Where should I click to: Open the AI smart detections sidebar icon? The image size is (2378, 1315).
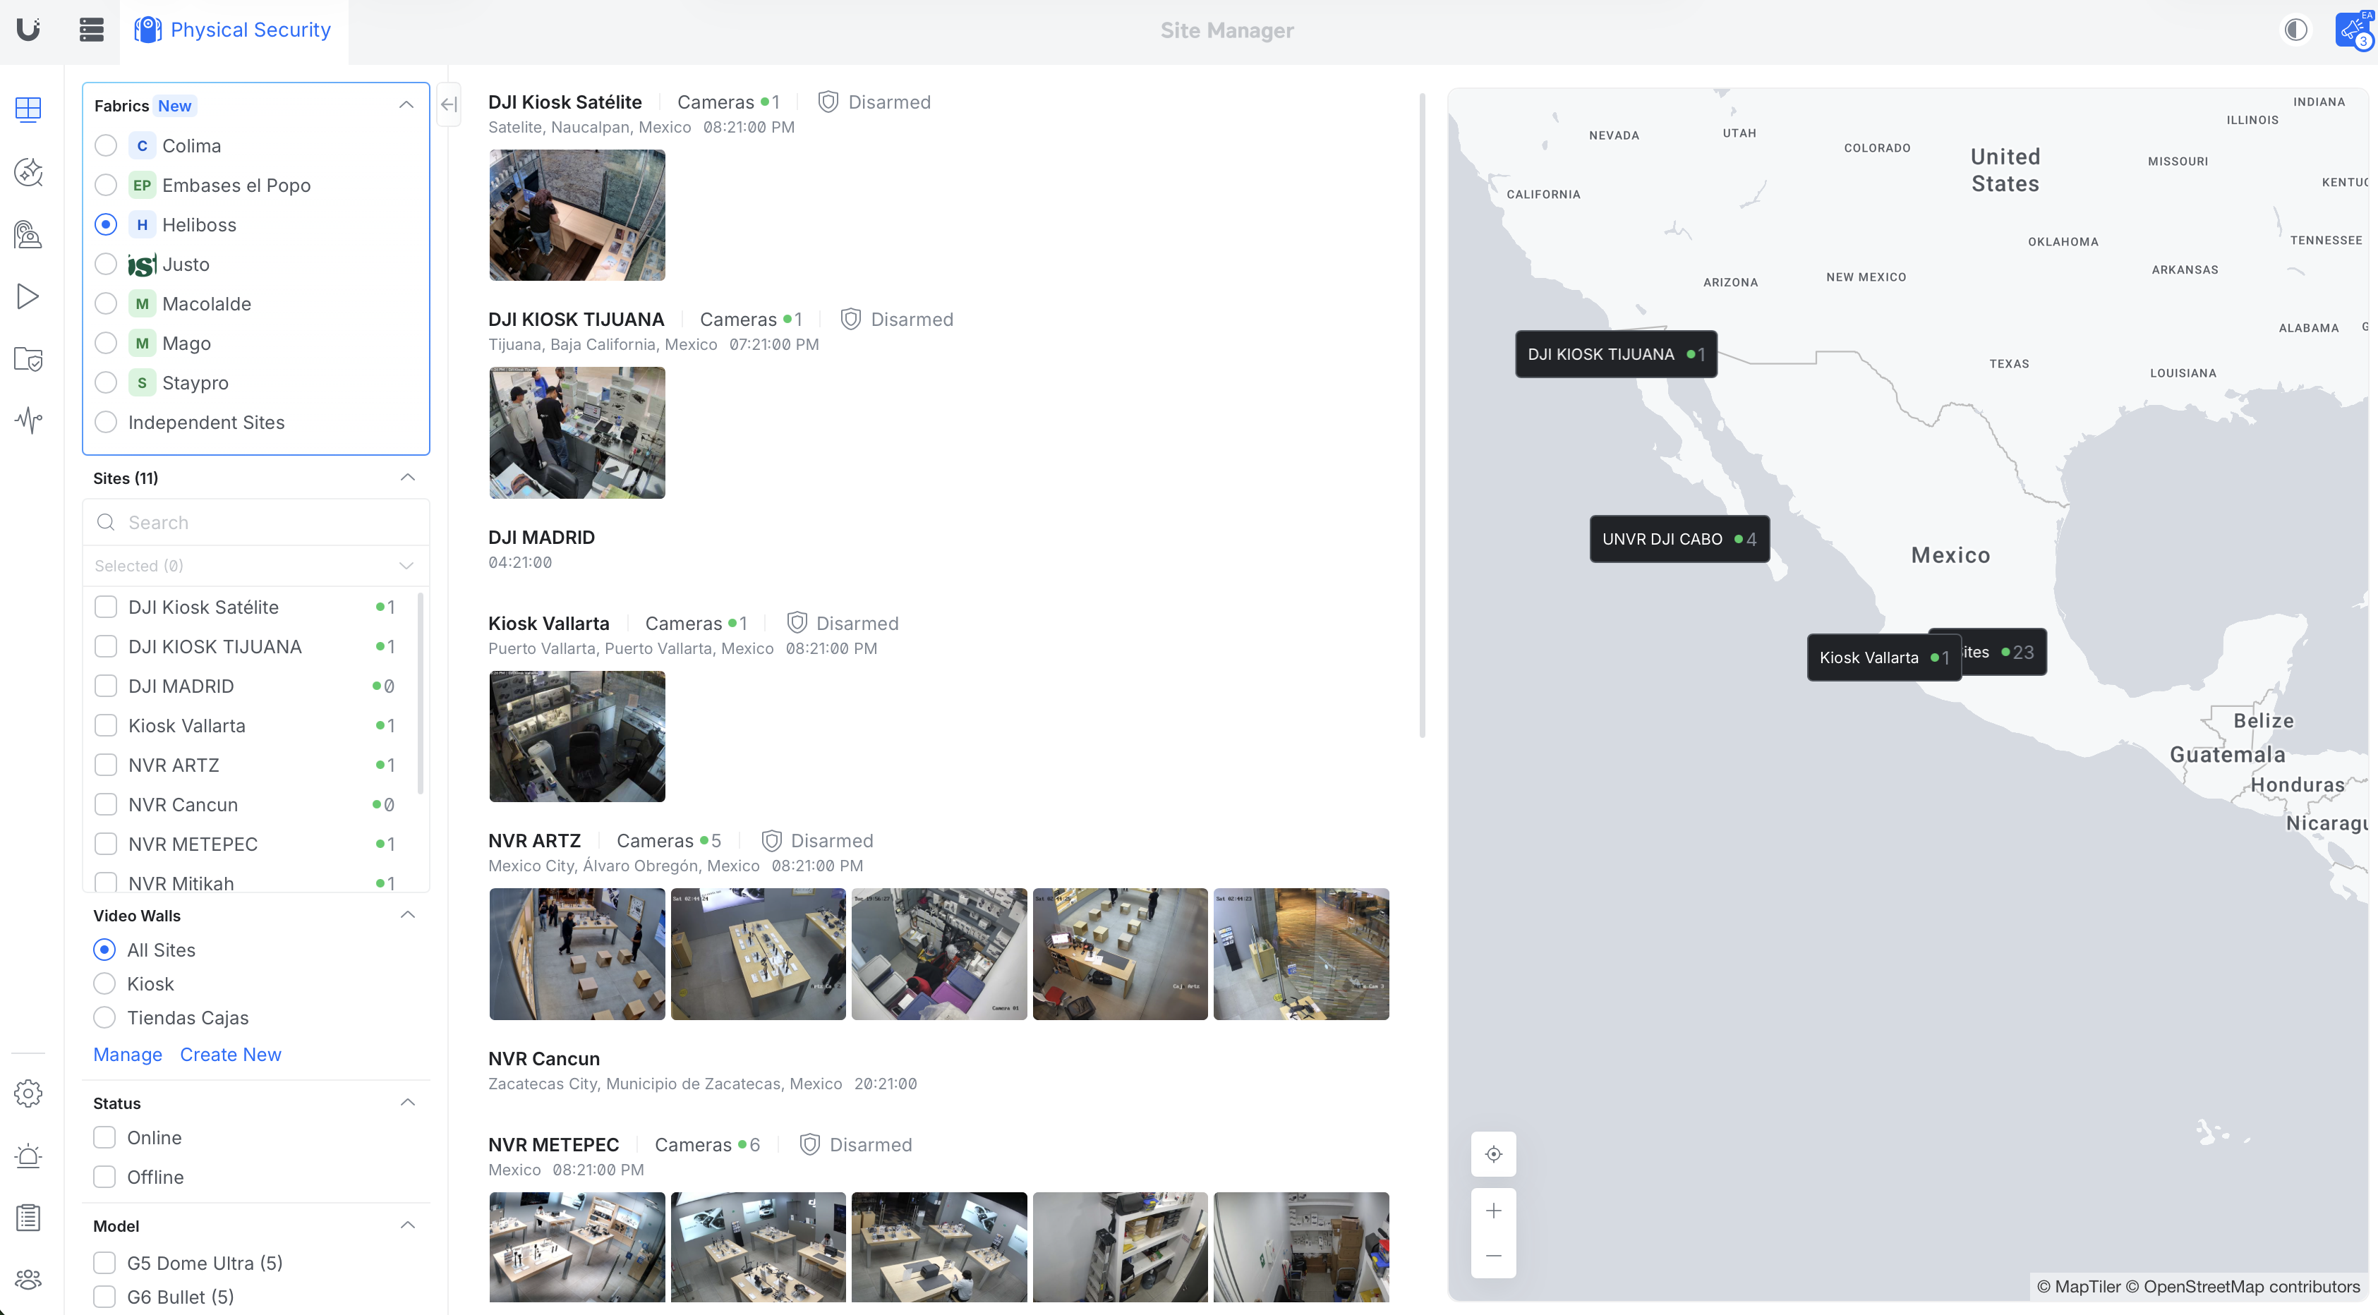tap(29, 171)
